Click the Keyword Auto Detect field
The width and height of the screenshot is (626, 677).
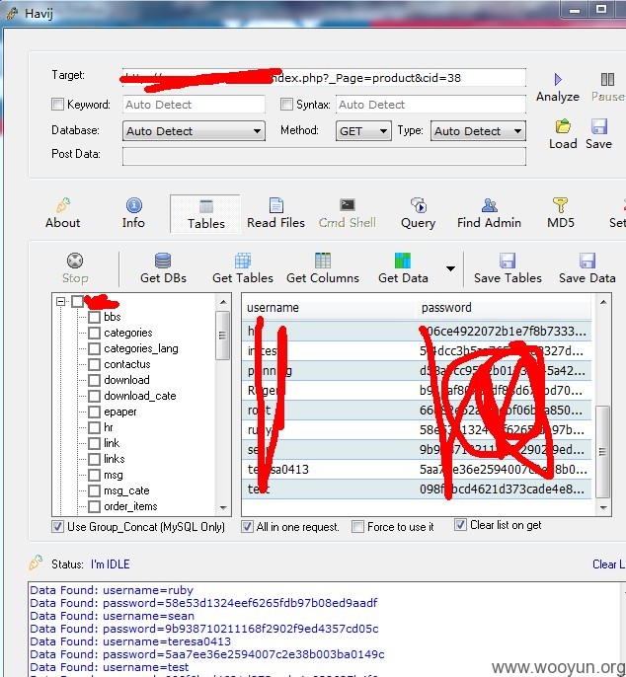coord(194,105)
